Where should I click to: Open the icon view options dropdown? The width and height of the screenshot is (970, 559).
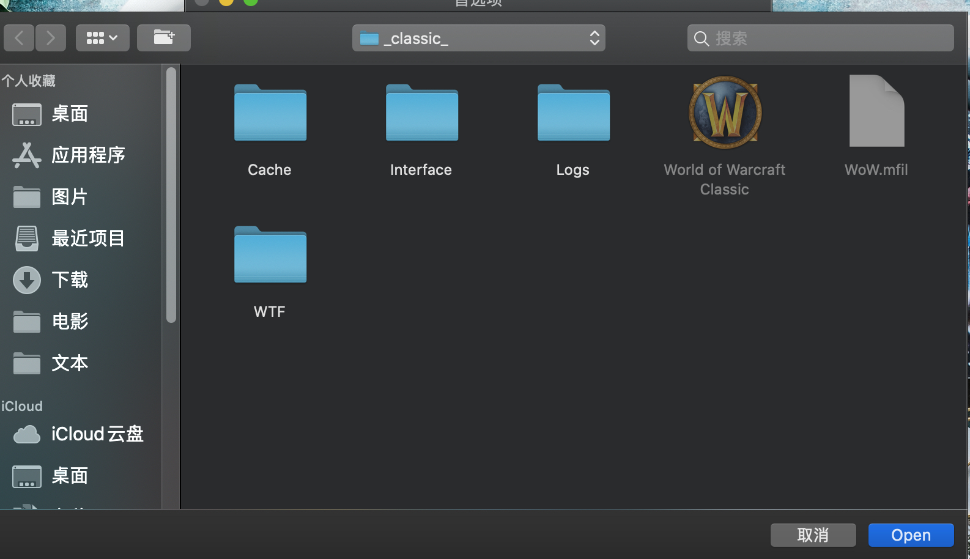pyautogui.click(x=103, y=38)
